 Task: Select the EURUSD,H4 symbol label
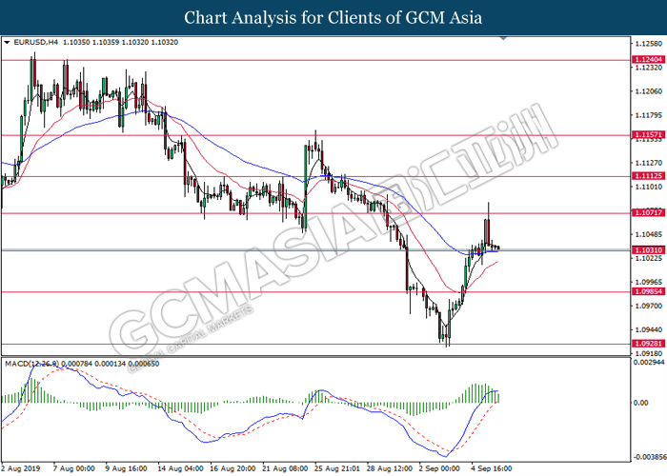pos(36,43)
